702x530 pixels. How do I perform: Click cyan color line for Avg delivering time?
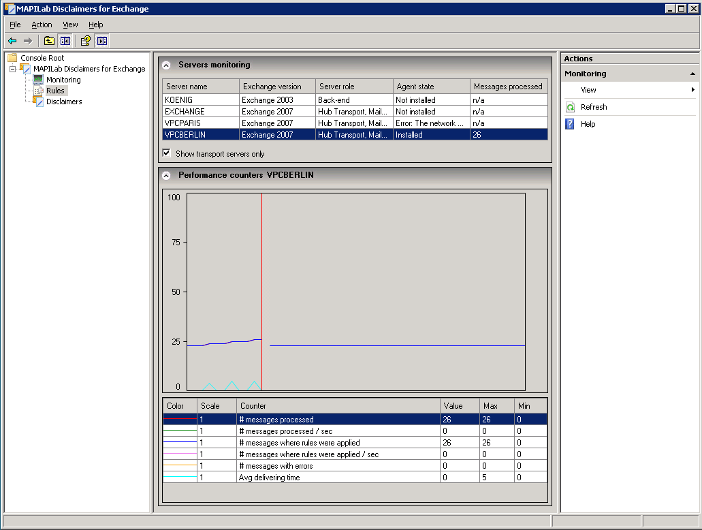180,477
